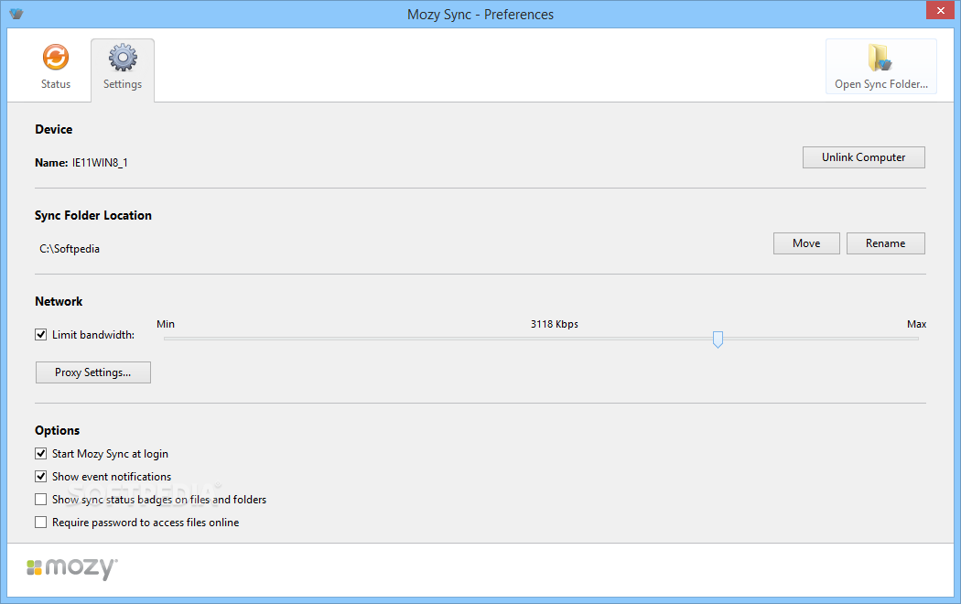961x604 pixels.
Task: Click the 3118 Kbps bandwidth value
Action: point(555,324)
